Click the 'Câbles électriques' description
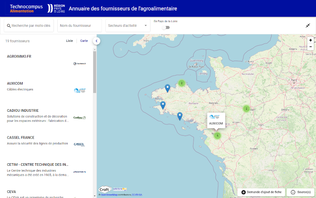Screen dimensions: 316x198 pos(20,90)
